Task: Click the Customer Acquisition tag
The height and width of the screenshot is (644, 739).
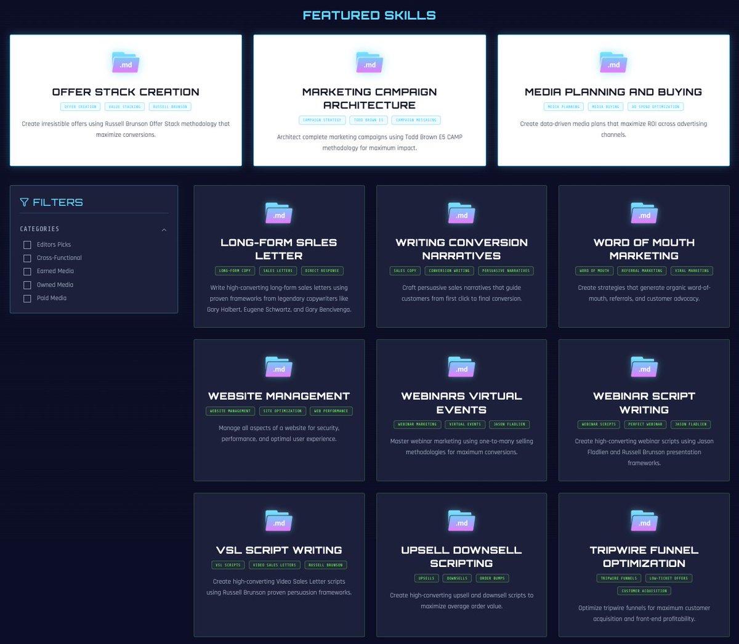Action: coord(644,591)
